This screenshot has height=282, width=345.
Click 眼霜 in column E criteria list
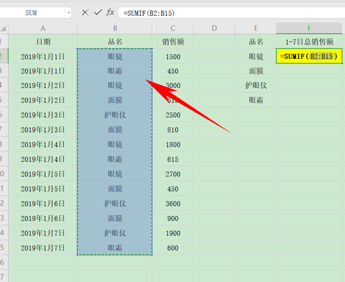point(256,100)
